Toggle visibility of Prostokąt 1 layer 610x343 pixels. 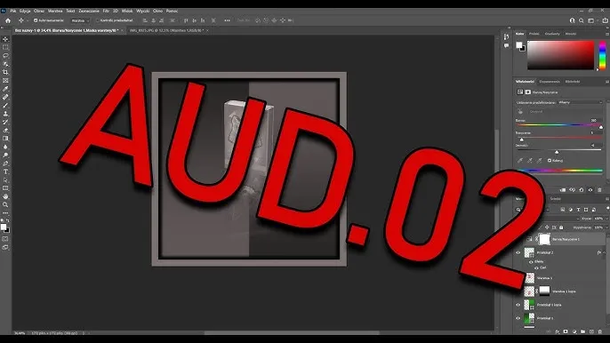(x=518, y=318)
